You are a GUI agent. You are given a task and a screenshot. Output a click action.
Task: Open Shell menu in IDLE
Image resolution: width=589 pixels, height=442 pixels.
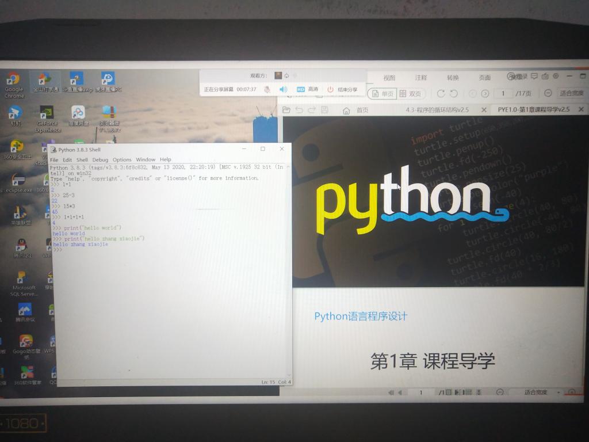tap(82, 159)
